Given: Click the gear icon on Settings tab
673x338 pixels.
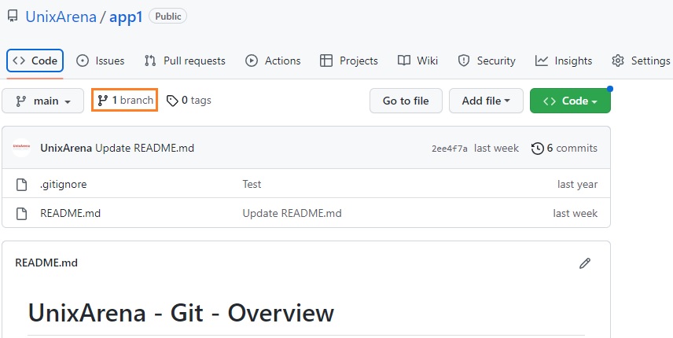Looking at the screenshot, I should coord(618,61).
